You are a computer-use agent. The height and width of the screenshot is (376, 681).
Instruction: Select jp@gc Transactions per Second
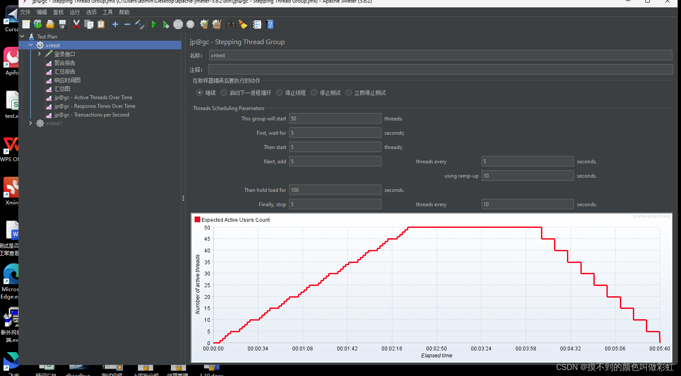click(x=91, y=115)
